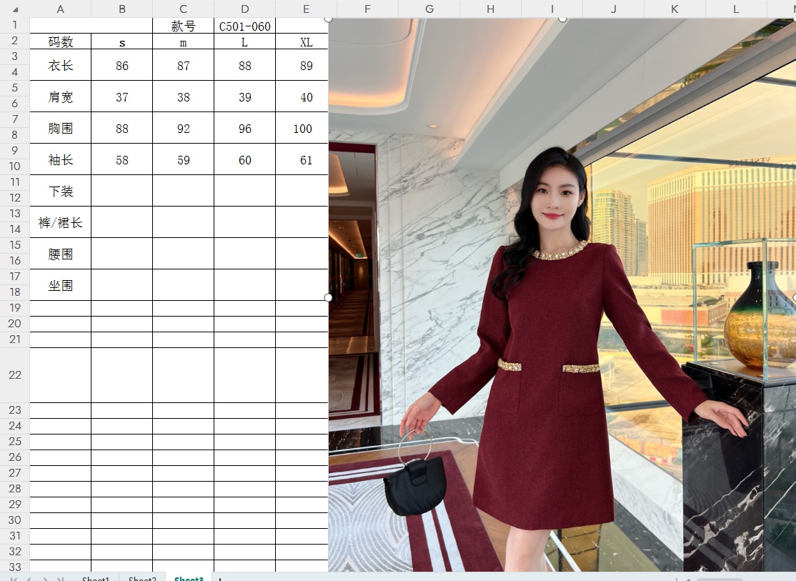Viewport: 796px width, 581px height.
Task: Click the image's left-middle resize handle
Action: pyautogui.click(x=329, y=297)
